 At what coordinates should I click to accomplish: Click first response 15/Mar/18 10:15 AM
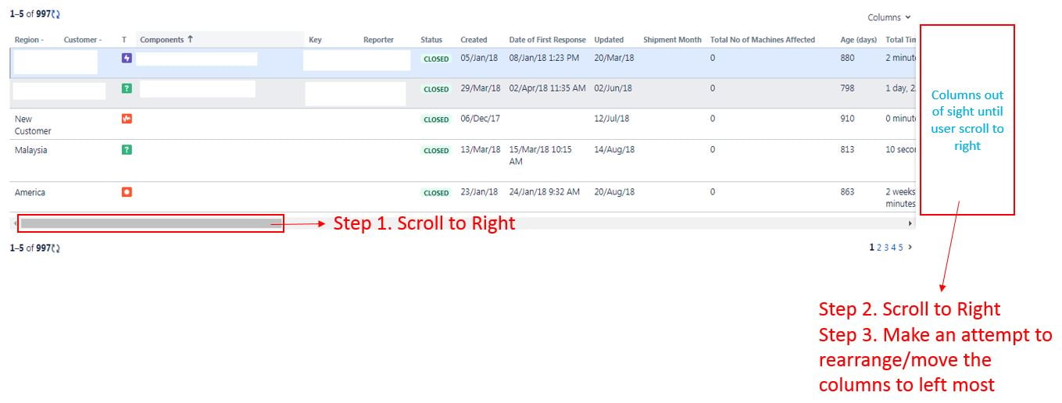(x=540, y=155)
